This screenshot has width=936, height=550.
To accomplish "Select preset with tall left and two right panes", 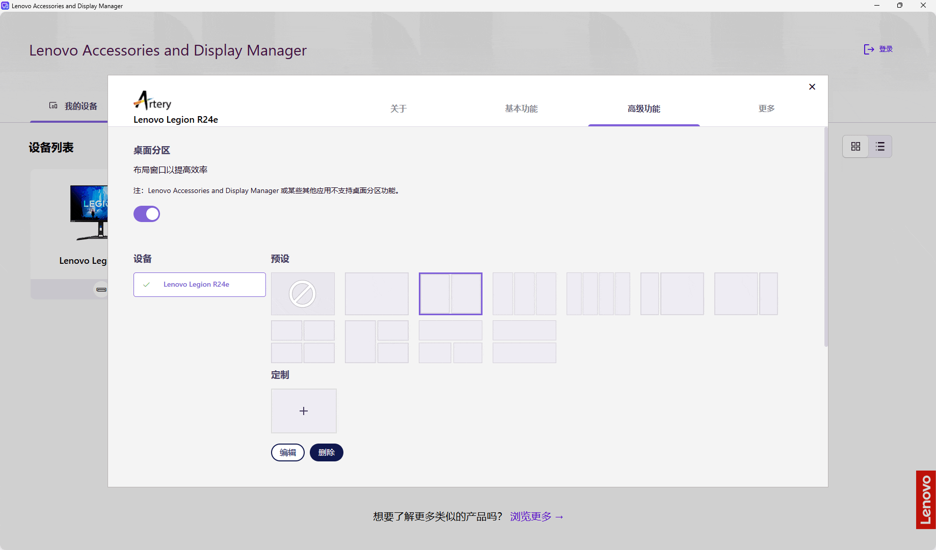I will pos(377,342).
